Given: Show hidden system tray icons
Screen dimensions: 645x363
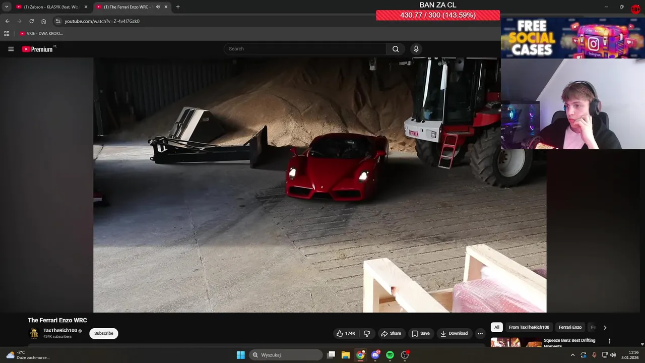Looking at the screenshot, I should (x=572, y=355).
